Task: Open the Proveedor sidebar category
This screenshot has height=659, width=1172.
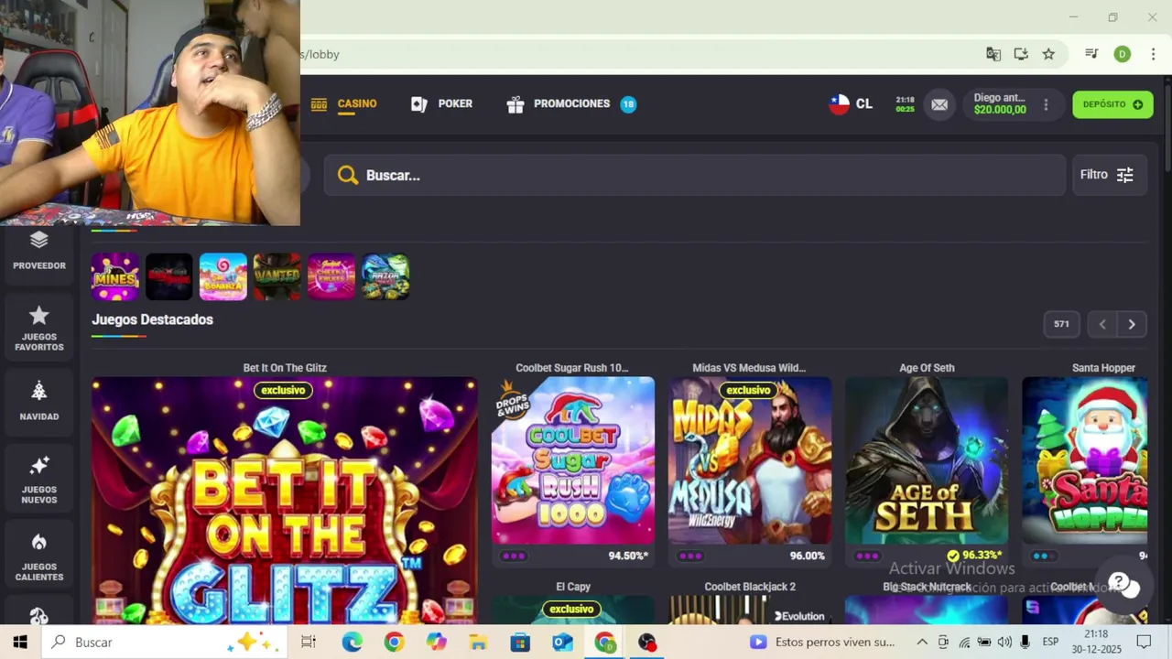Action: [38, 251]
